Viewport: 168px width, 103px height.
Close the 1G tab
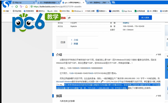coord(59,3)
